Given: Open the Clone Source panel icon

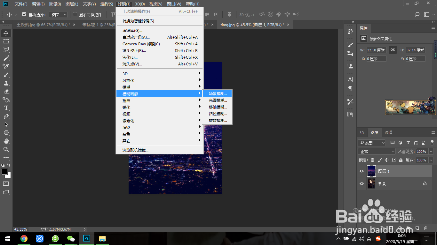Looking at the screenshot, I should [350, 66].
